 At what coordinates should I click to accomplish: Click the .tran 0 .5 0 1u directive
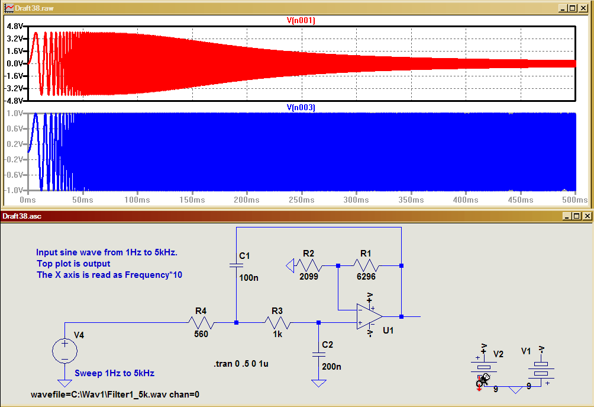click(x=241, y=364)
